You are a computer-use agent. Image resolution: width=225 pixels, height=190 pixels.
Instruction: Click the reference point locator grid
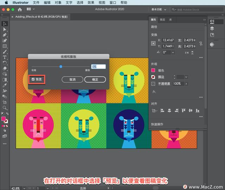click(153, 43)
